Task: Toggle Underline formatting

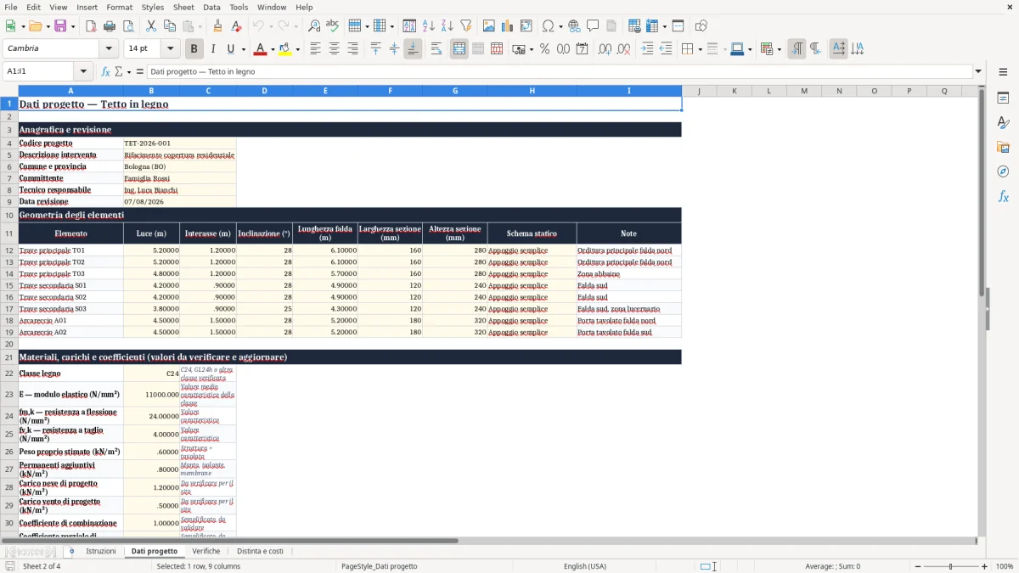Action: click(x=231, y=49)
